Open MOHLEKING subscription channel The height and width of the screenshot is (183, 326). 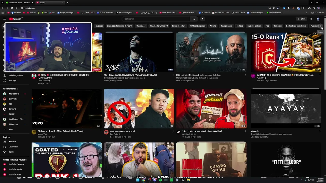tap(15, 94)
